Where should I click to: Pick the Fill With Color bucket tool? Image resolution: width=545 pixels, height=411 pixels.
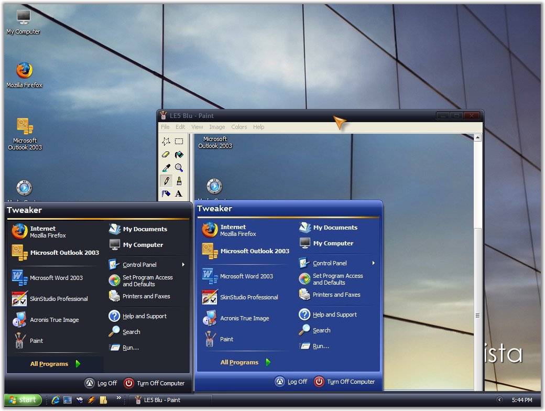(179, 154)
